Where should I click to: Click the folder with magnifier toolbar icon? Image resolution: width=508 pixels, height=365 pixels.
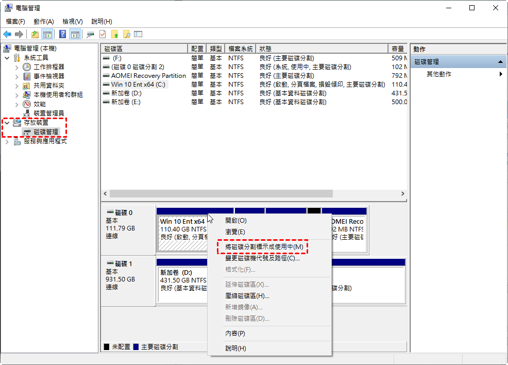coord(126,35)
